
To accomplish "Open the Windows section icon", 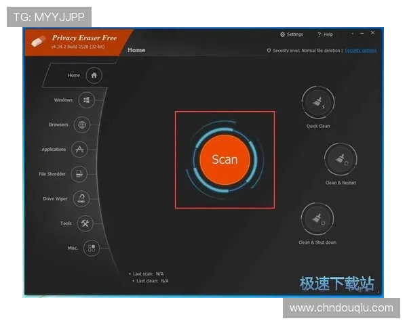I will (86, 100).
